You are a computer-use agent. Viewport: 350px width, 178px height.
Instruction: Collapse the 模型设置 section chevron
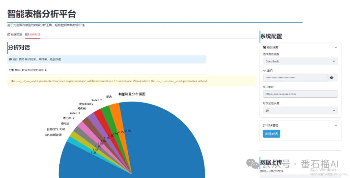(336, 47)
